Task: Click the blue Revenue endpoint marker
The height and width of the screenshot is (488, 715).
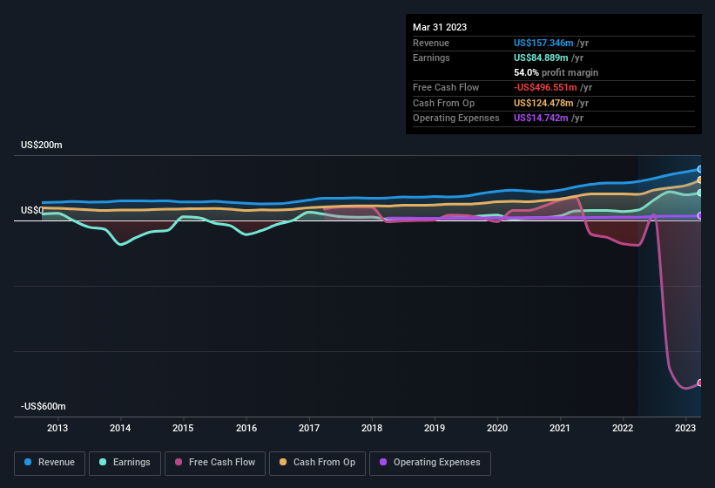Action: point(700,169)
